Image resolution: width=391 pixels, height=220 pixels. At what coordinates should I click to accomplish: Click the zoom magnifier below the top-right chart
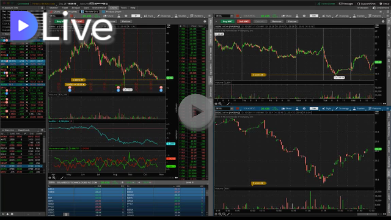[x=220, y=104]
